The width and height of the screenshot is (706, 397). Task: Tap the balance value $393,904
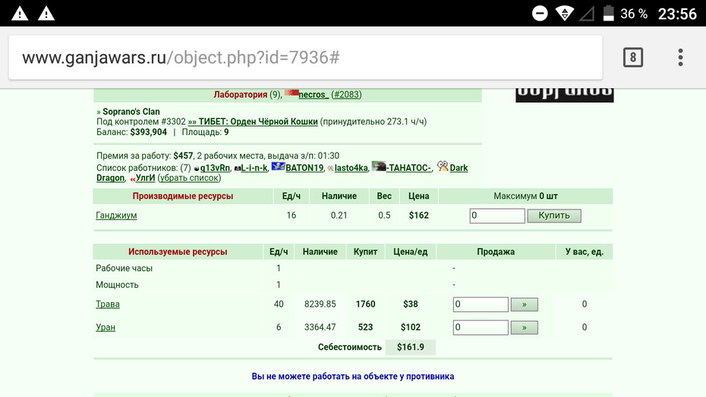(x=149, y=132)
